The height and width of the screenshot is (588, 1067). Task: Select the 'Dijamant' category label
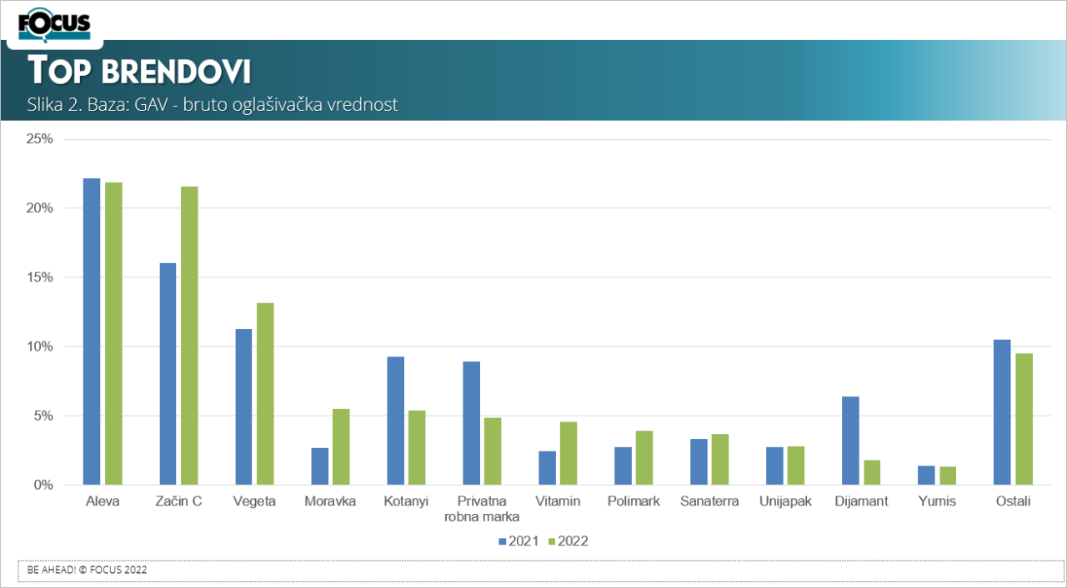[861, 501]
